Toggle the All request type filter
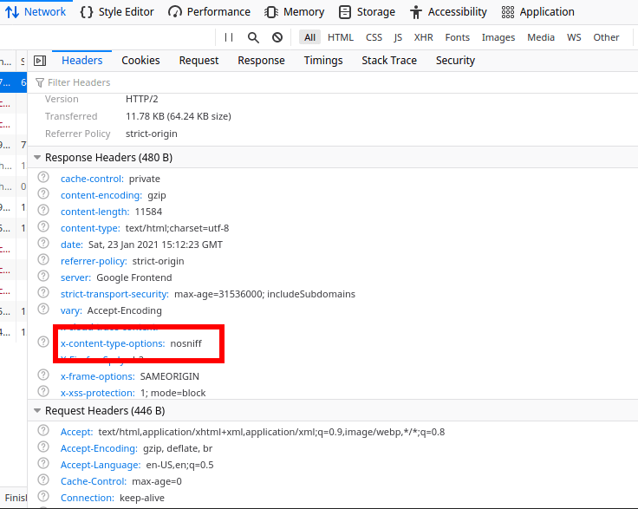 point(309,37)
